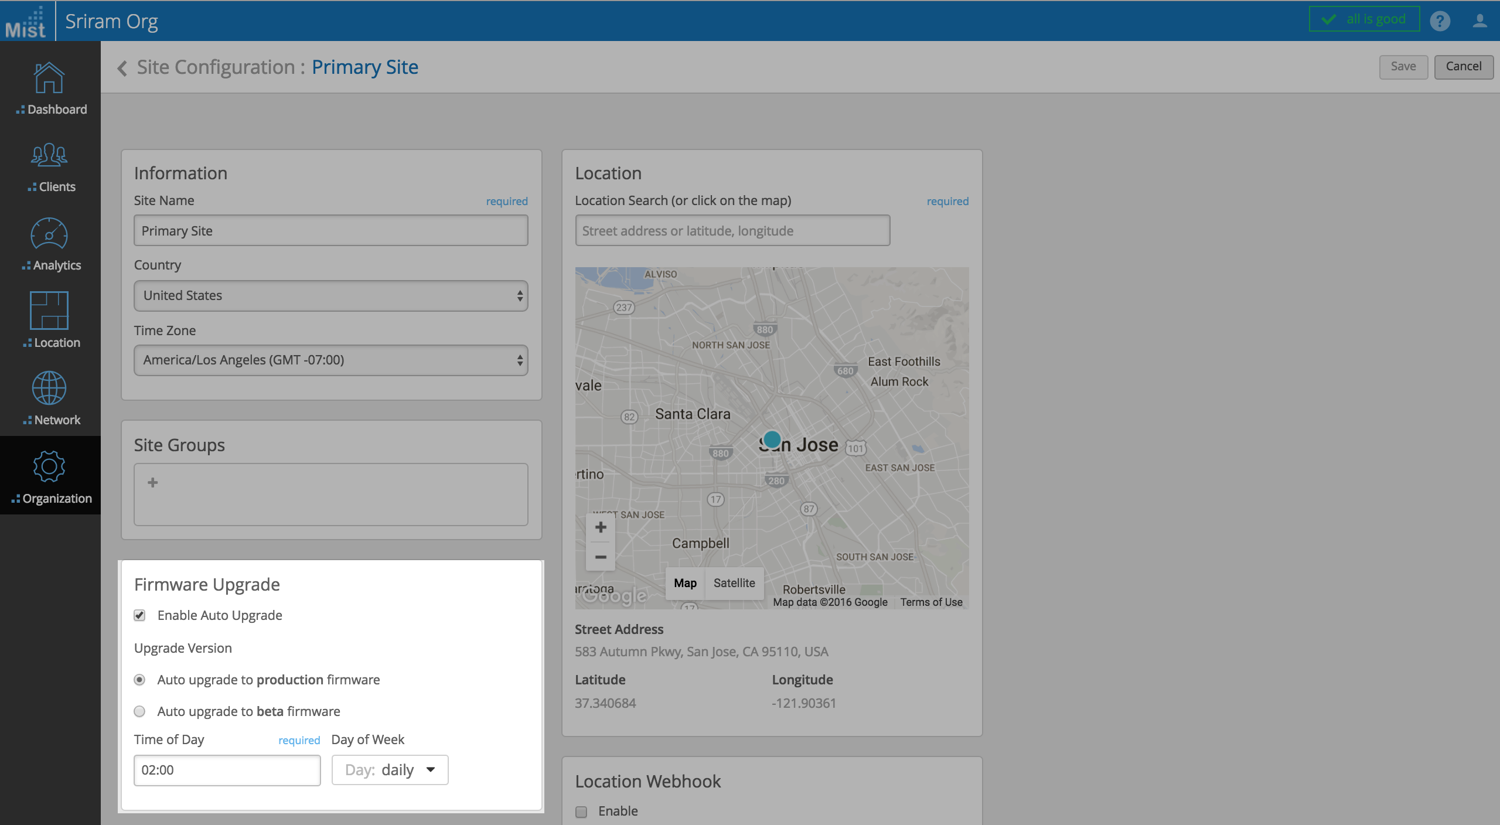Uncheck Enable Auto Upgrade checkbox
Screen dimensions: 1500x825
click(x=139, y=615)
